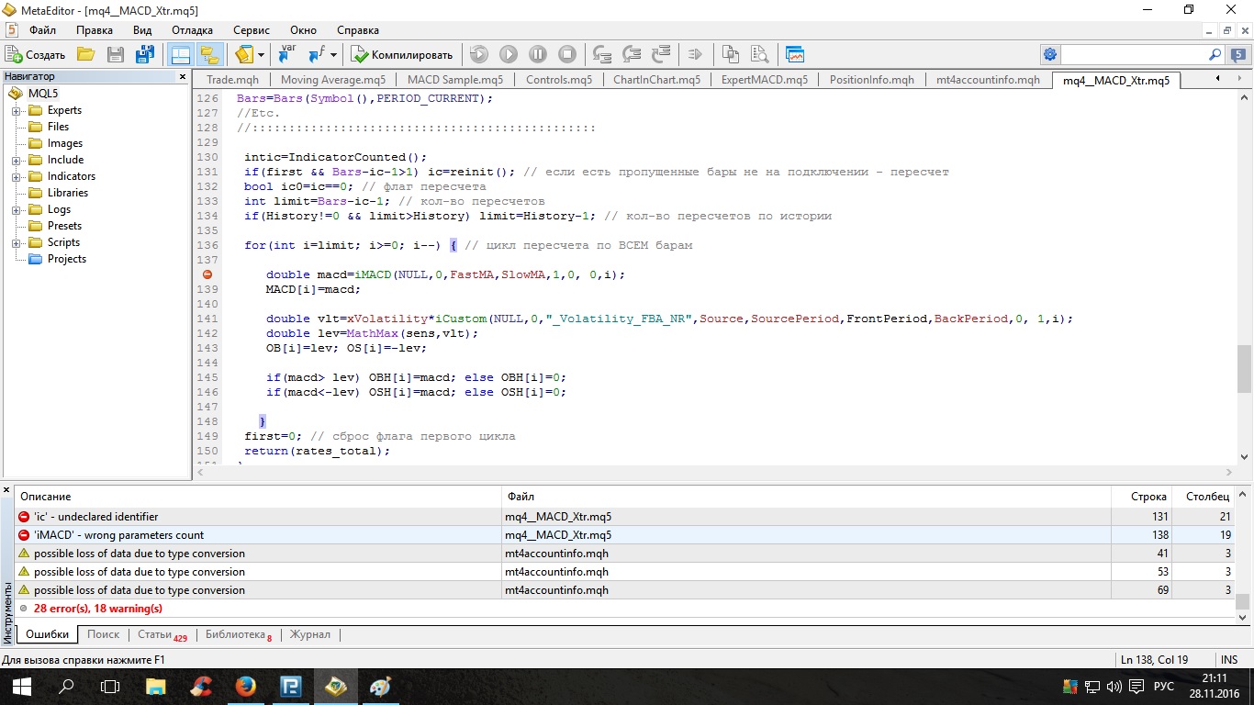
Task: Select the 'iMACD' wrong parameters count error row
Action: 626,535
